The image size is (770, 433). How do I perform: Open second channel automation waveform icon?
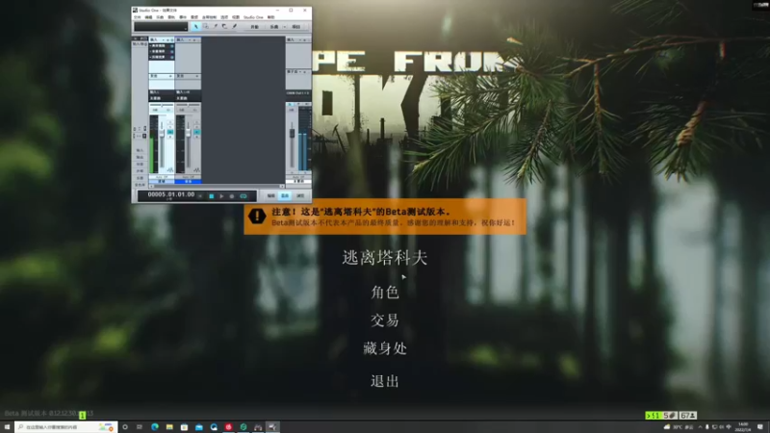[x=197, y=170]
